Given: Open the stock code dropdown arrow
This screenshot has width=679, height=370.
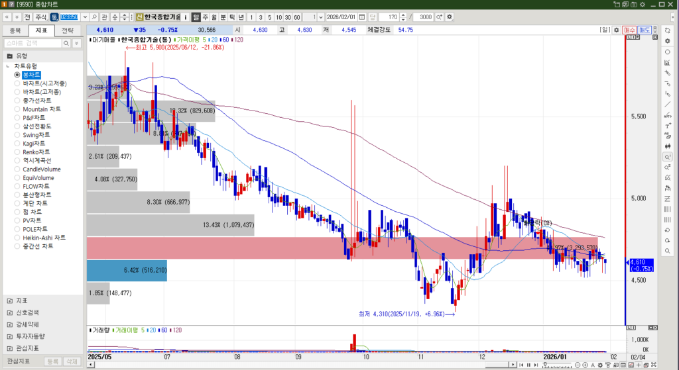Looking at the screenshot, I should [84, 17].
